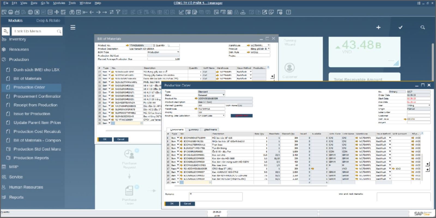Click the maximize-grid icon in the Production Order components table
Viewport: 436px width, 218px height.
(422, 134)
